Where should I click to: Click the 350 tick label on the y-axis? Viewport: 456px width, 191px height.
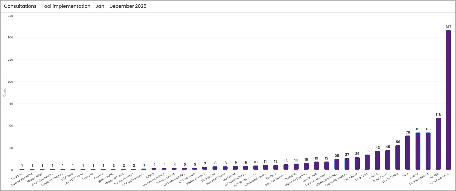(x=10, y=16)
